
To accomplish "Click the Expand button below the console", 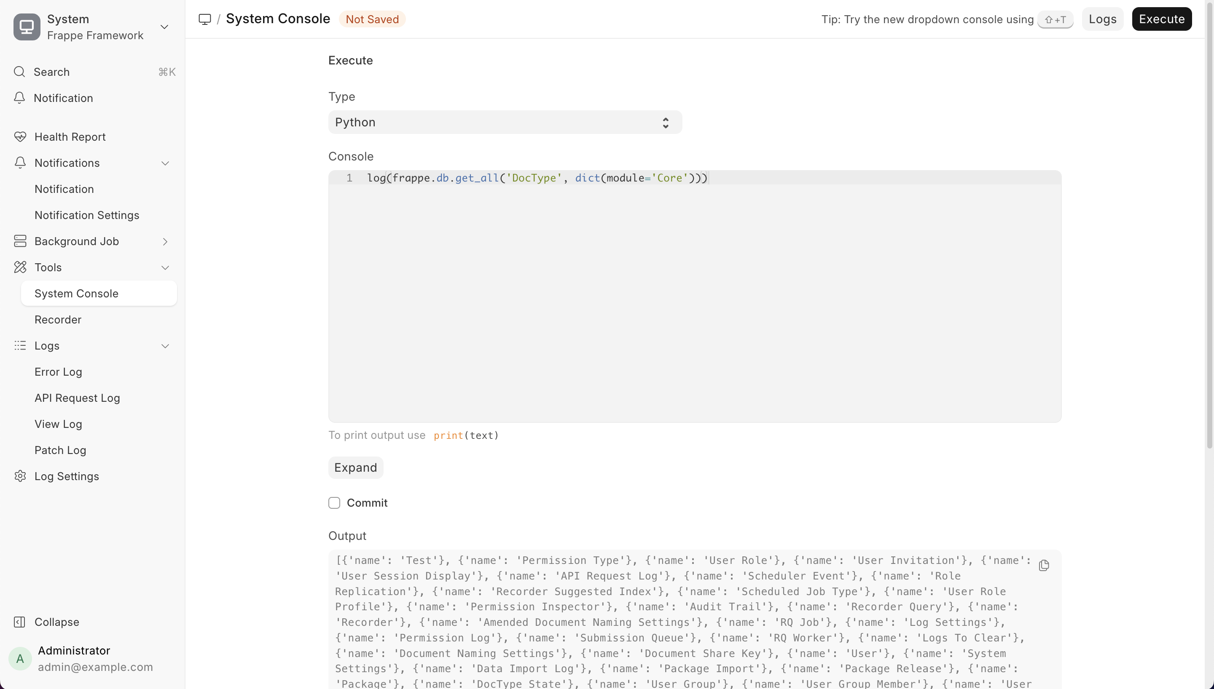I will coord(356,467).
